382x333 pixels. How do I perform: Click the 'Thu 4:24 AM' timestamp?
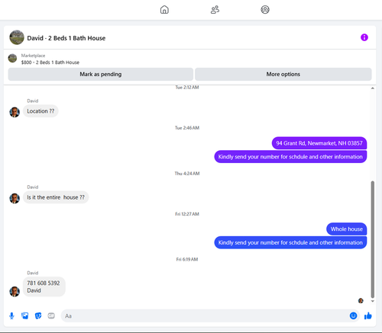(x=187, y=174)
